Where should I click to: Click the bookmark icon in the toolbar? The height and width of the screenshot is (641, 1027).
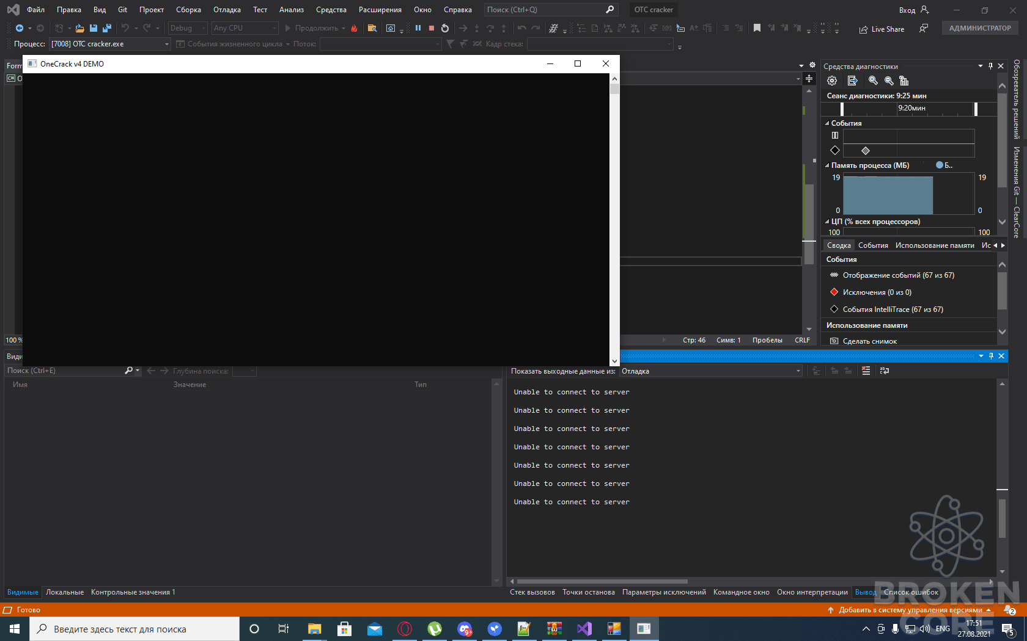pos(757,28)
